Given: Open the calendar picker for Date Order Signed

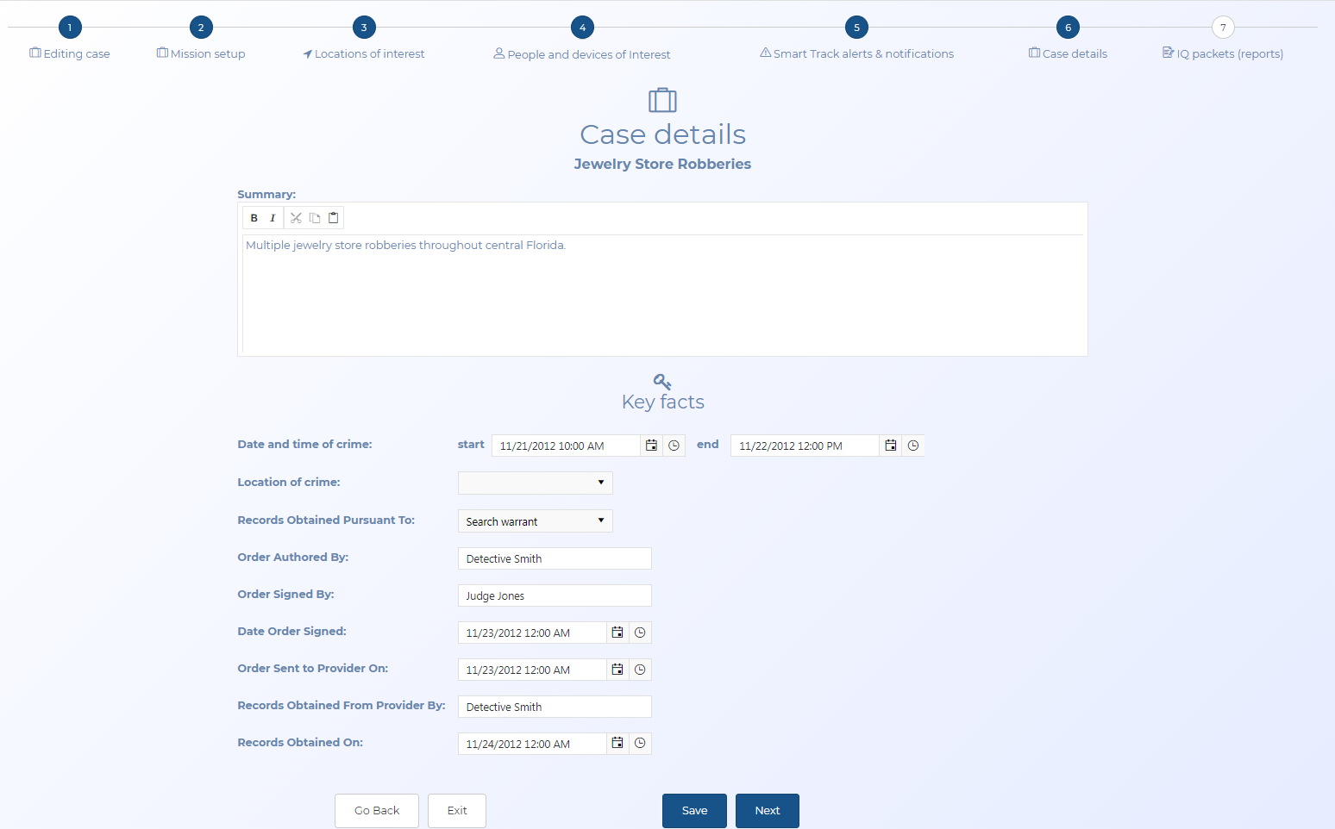Looking at the screenshot, I should tap(617, 632).
